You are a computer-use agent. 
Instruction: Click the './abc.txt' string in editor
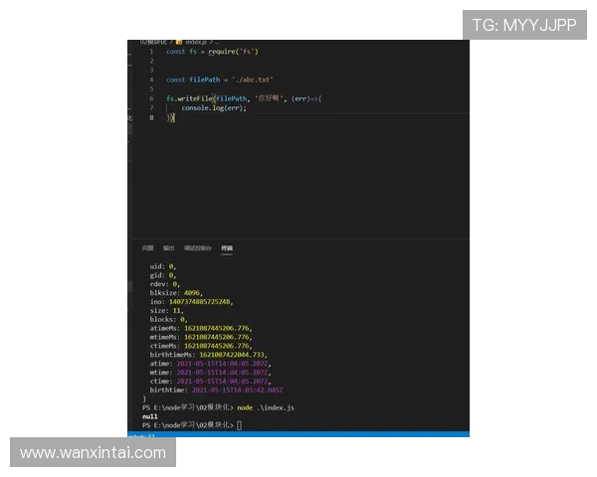point(252,79)
